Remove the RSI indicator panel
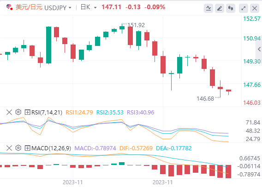Image resolution: width=262 pixels, height=187 pixels. pos(9,112)
